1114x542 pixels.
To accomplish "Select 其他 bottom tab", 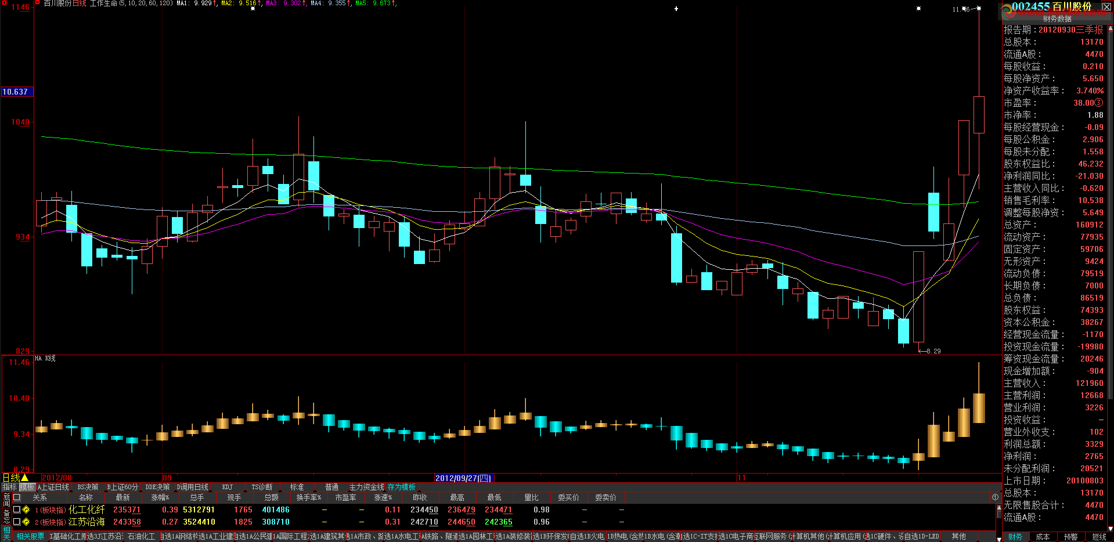I will [958, 537].
